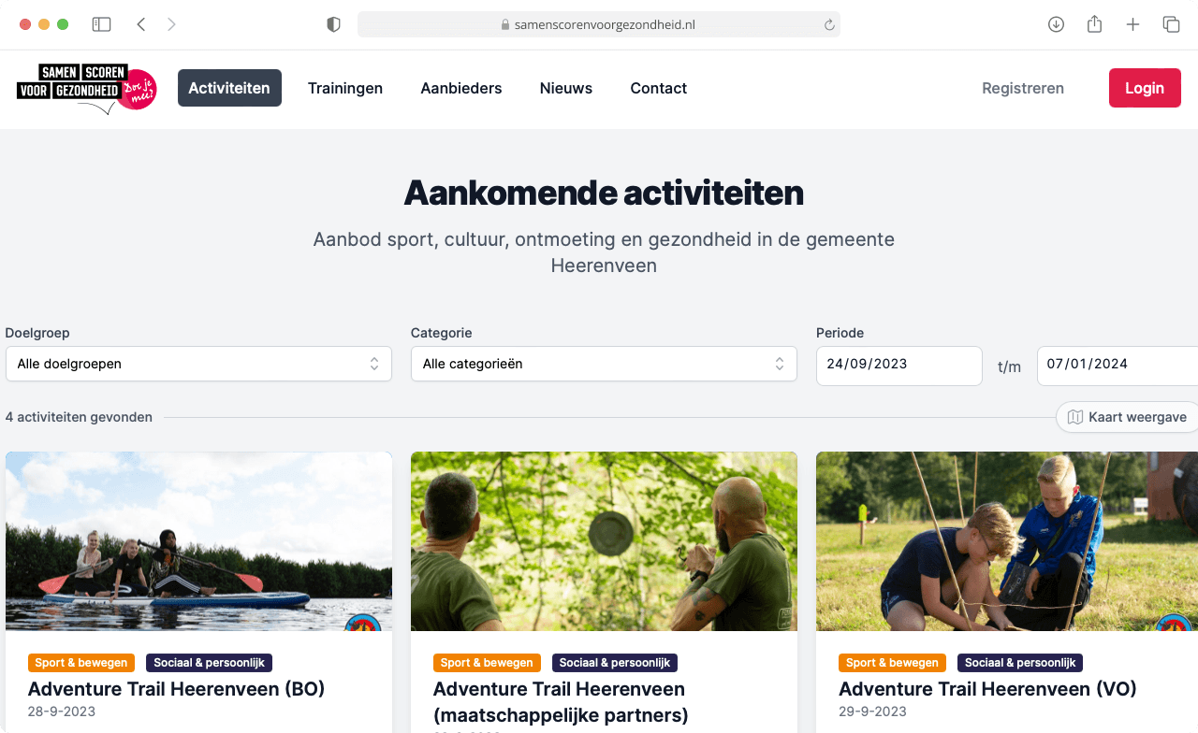Viewport: 1198px width, 733px height.
Task: Go to Nieuws page
Action: click(x=566, y=88)
